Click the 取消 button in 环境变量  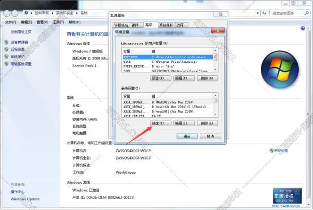point(211,136)
